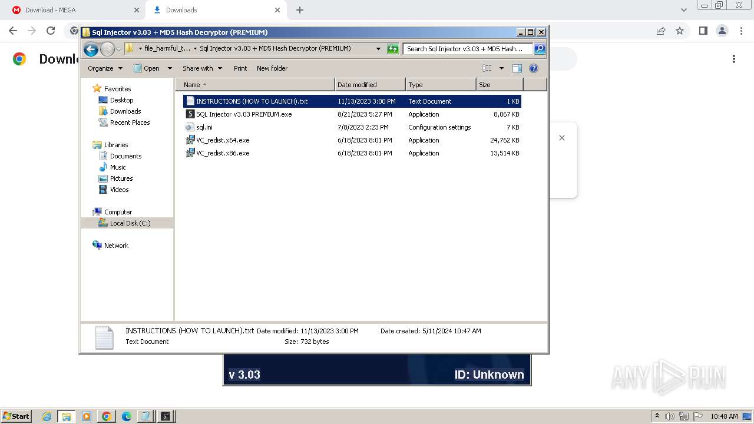754x424 pixels.
Task: Select SQL Injector v3.03 PREMIUM.exe
Action: click(x=352, y=114)
